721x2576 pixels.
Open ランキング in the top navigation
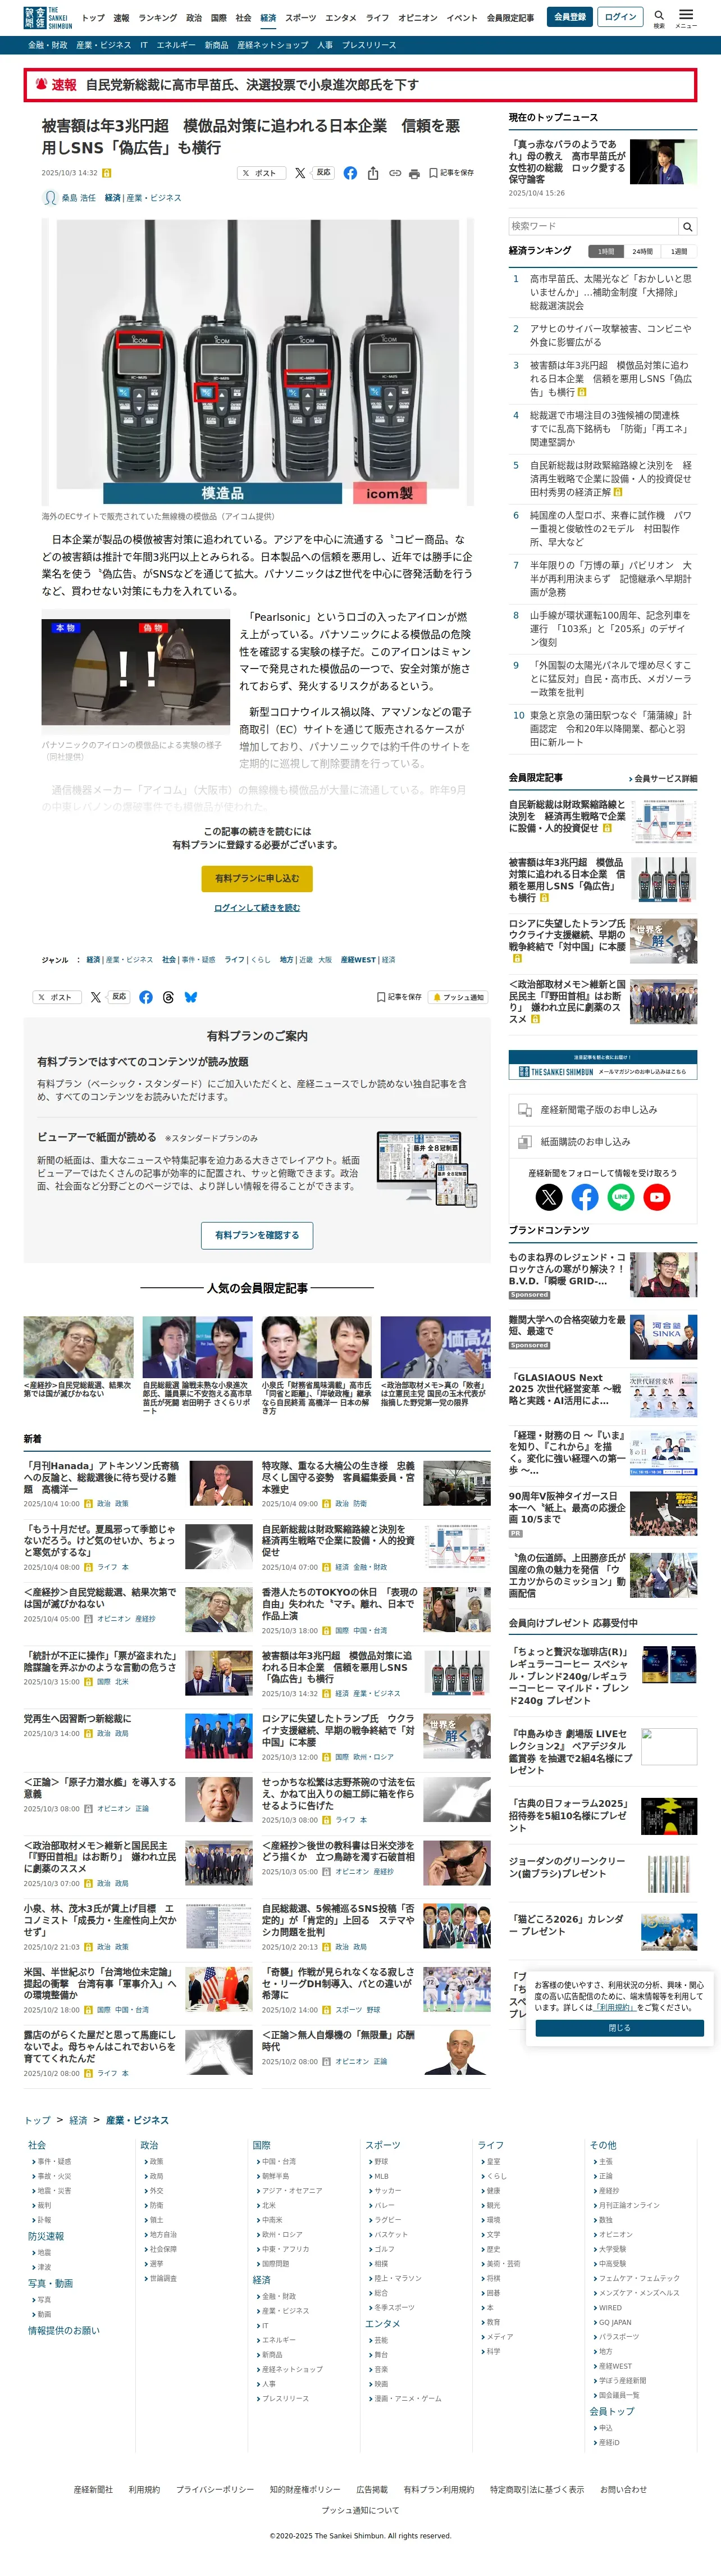pos(158,18)
